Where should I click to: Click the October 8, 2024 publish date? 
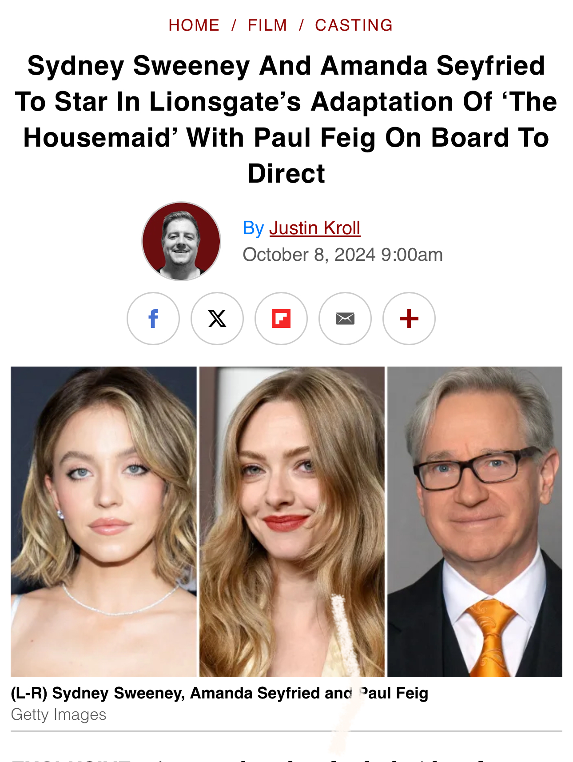click(309, 255)
